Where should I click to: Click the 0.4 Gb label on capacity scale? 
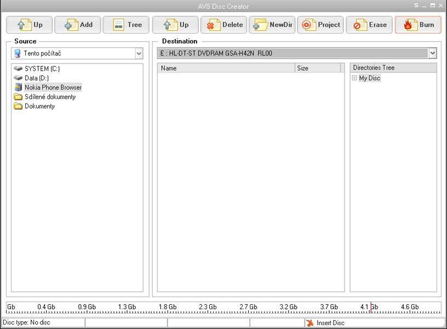click(46, 307)
